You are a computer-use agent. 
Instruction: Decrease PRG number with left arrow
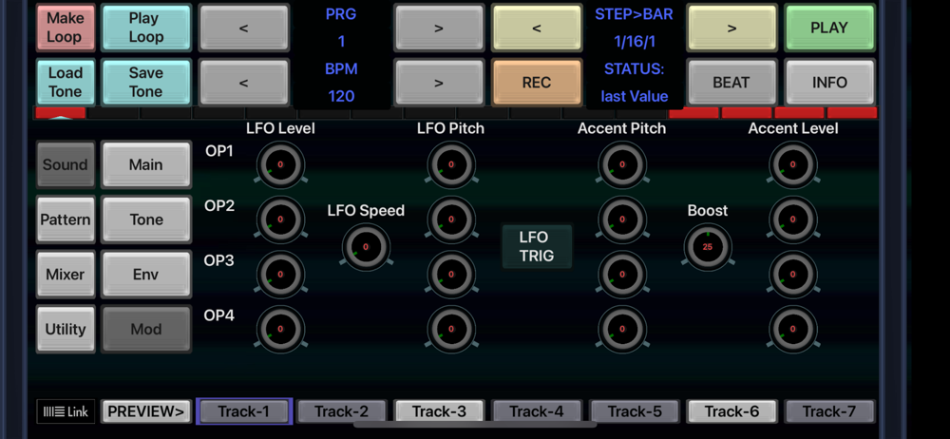pyautogui.click(x=243, y=28)
